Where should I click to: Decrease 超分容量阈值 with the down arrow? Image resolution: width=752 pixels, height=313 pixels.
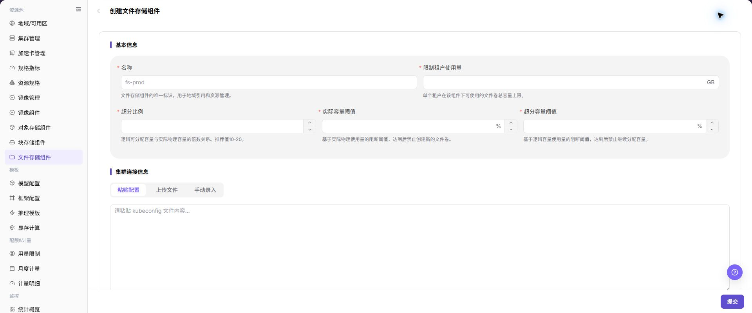point(712,130)
